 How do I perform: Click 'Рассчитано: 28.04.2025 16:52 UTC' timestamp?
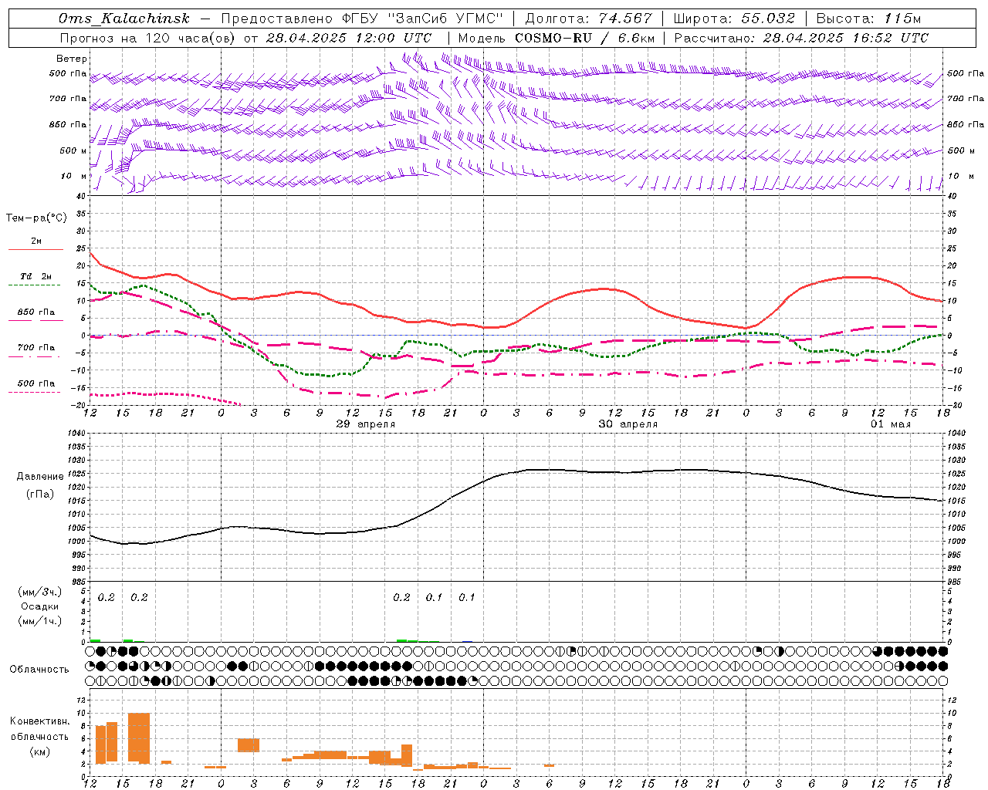point(801,38)
